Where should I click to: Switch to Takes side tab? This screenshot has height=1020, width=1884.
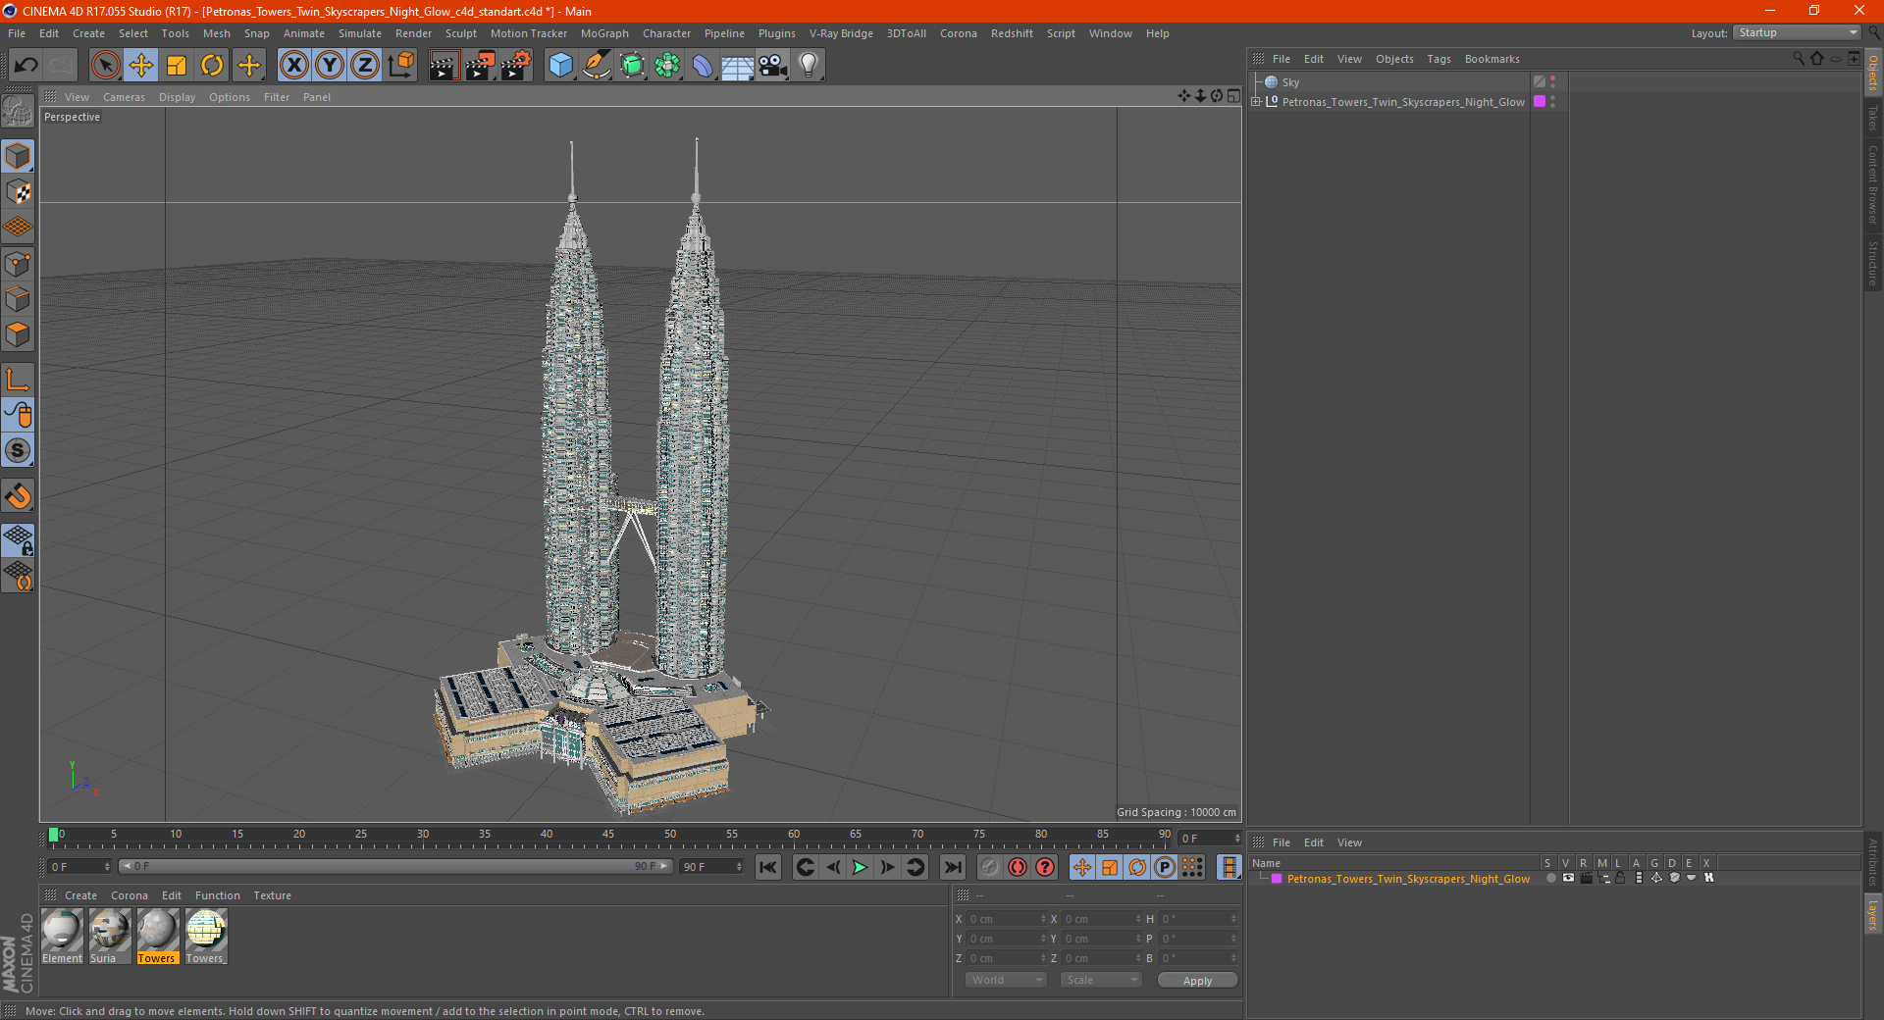[x=1873, y=118]
